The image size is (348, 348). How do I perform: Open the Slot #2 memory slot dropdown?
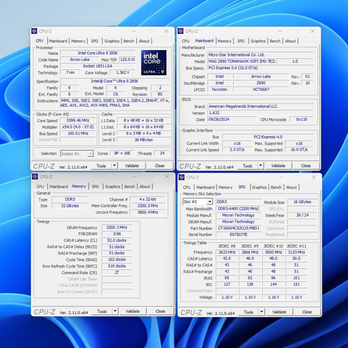pyautogui.click(x=209, y=202)
